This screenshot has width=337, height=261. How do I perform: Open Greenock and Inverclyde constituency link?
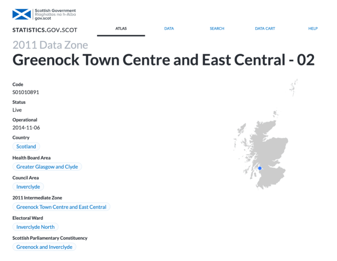tap(44, 247)
